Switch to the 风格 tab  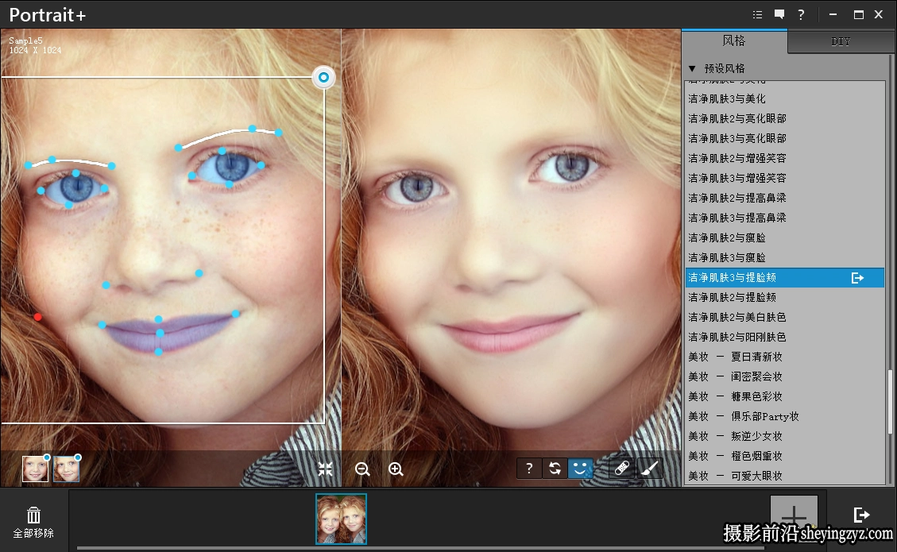pos(734,41)
